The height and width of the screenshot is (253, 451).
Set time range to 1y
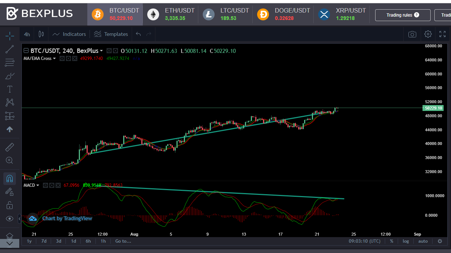pyautogui.click(x=29, y=241)
